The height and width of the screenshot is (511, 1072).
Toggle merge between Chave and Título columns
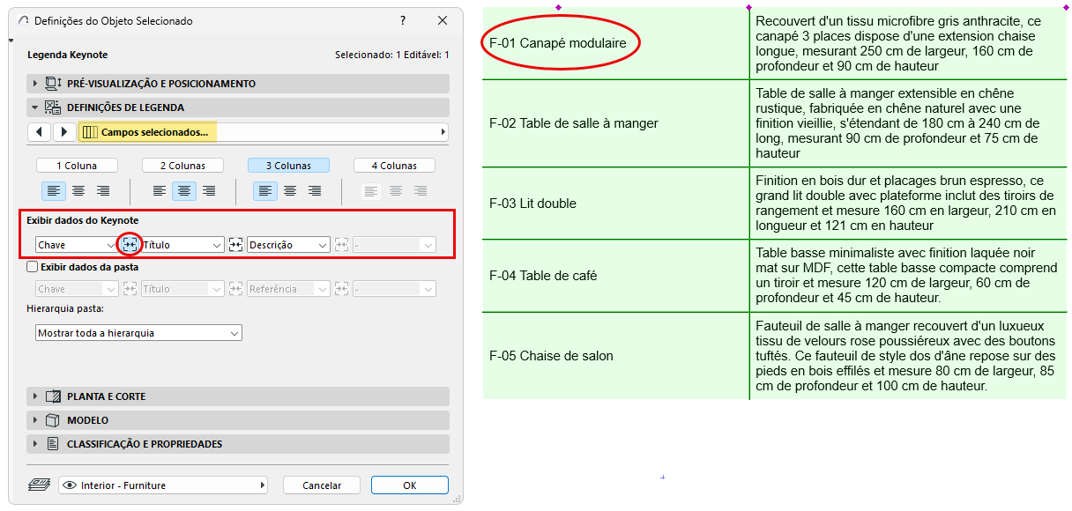click(130, 245)
